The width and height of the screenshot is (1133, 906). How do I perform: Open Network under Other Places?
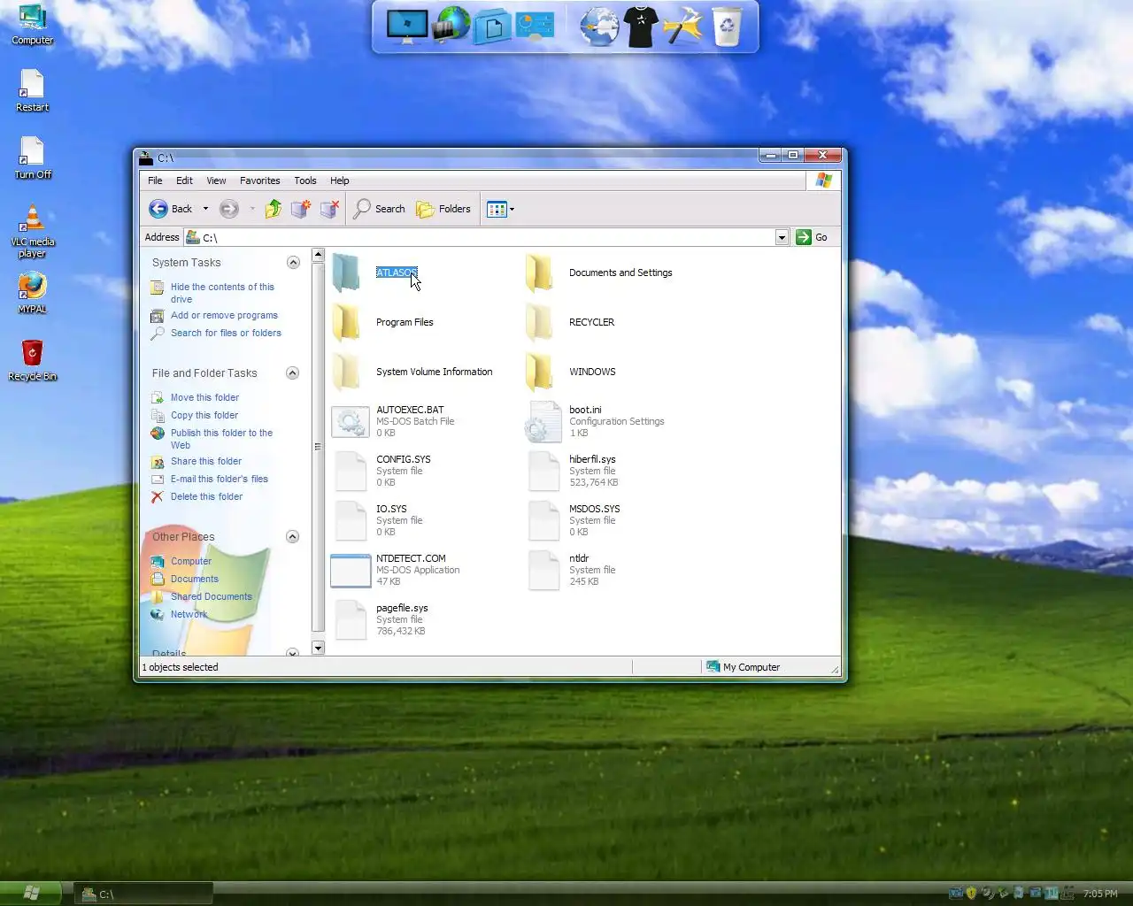[189, 614]
